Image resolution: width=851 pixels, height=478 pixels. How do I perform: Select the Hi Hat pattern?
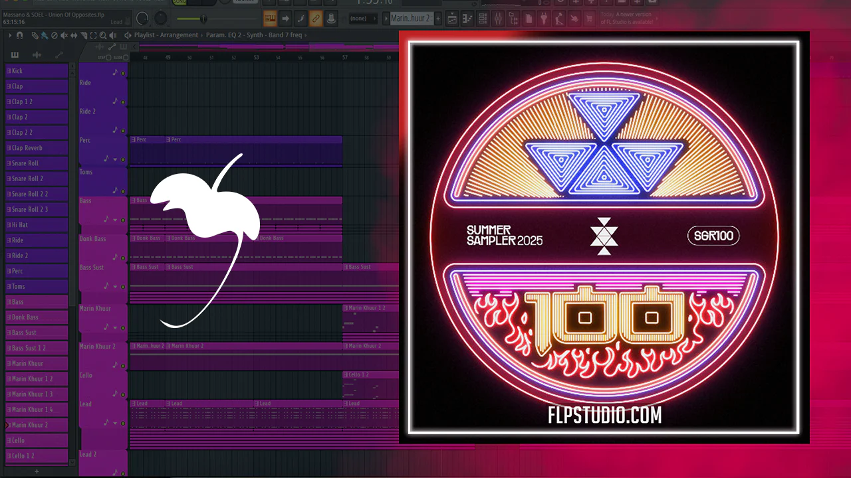(x=37, y=225)
